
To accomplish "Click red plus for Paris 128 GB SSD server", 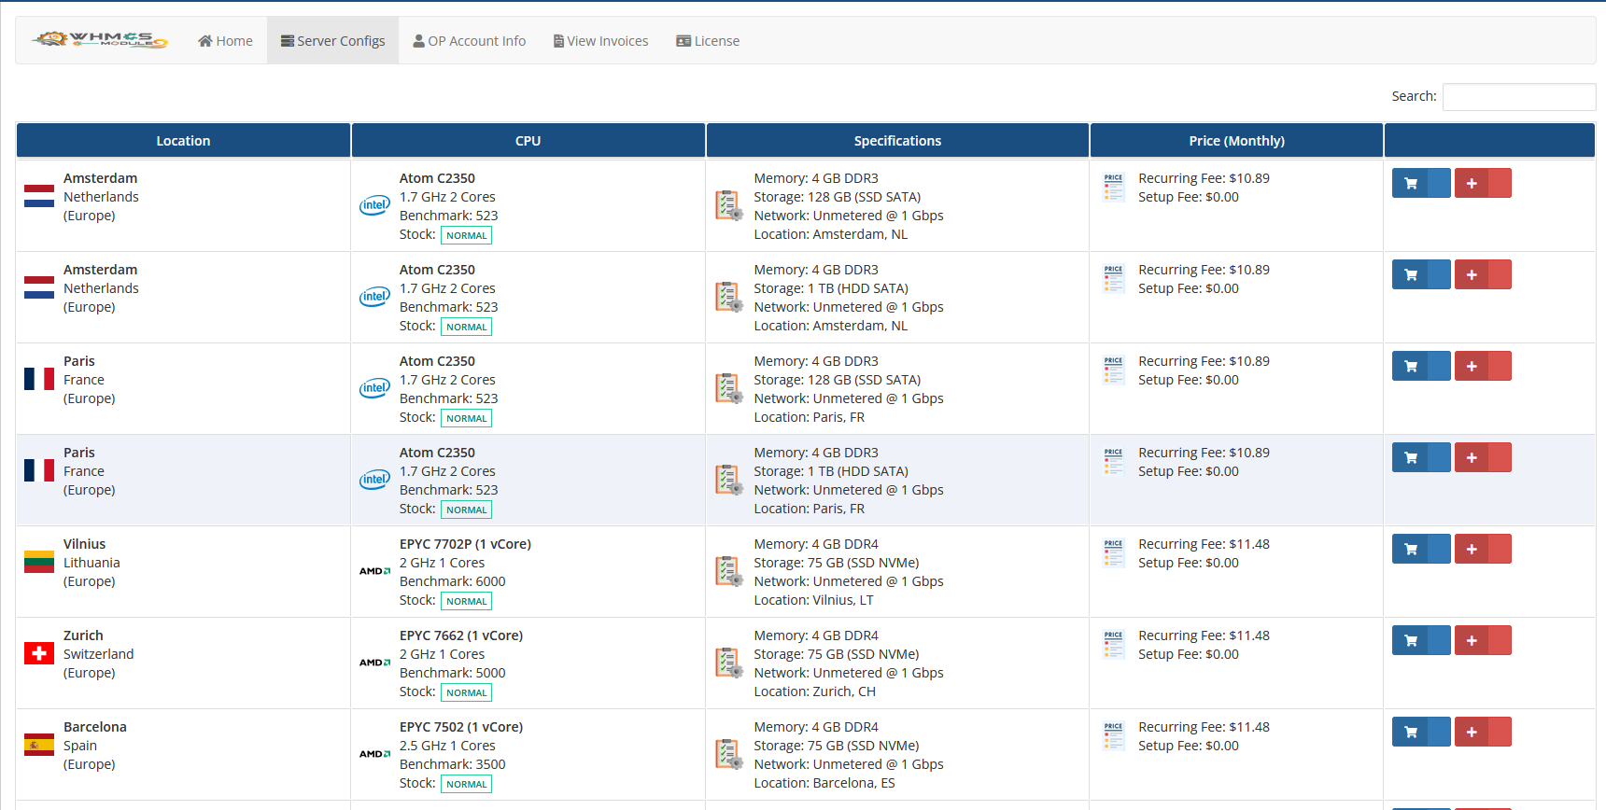I will click(1483, 366).
